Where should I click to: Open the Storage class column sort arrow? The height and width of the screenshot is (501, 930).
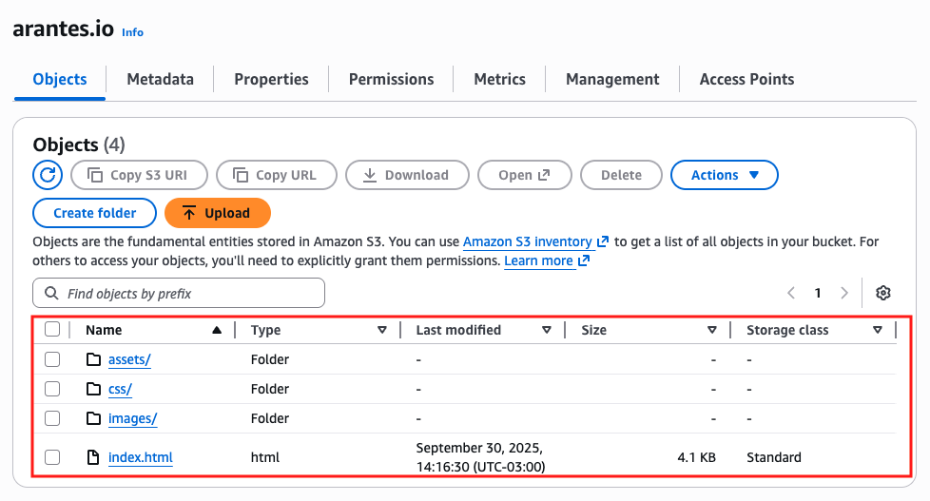(x=877, y=330)
